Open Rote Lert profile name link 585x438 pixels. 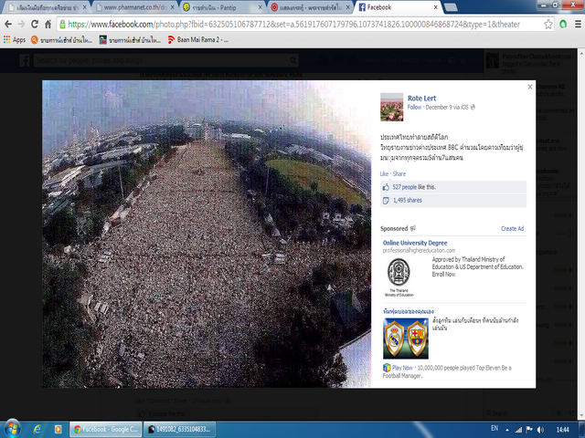tap(421, 99)
